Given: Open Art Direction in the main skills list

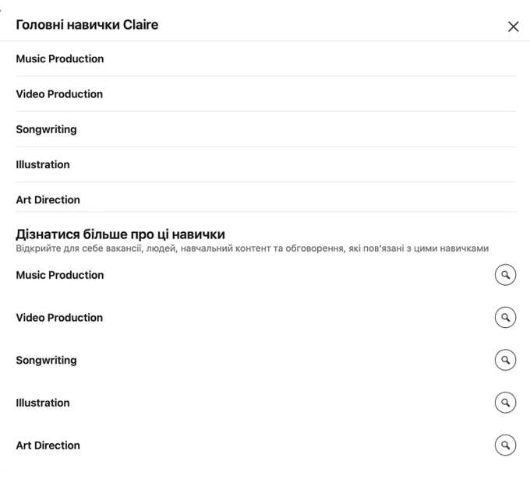Looking at the screenshot, I should pos(48,200).
